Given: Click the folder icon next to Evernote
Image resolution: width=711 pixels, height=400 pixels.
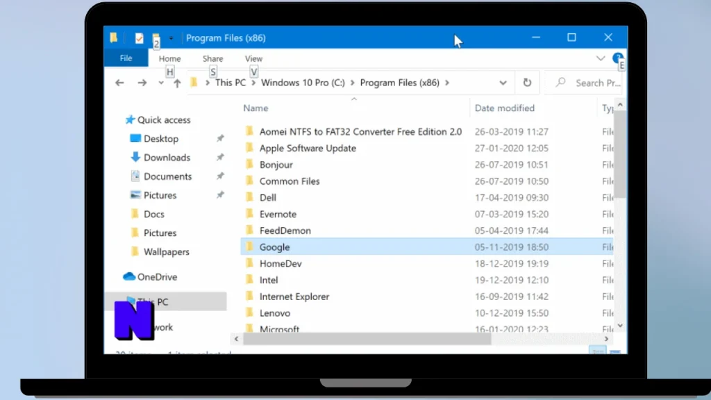Looking at the screenshot, I should tap(249, 214).
